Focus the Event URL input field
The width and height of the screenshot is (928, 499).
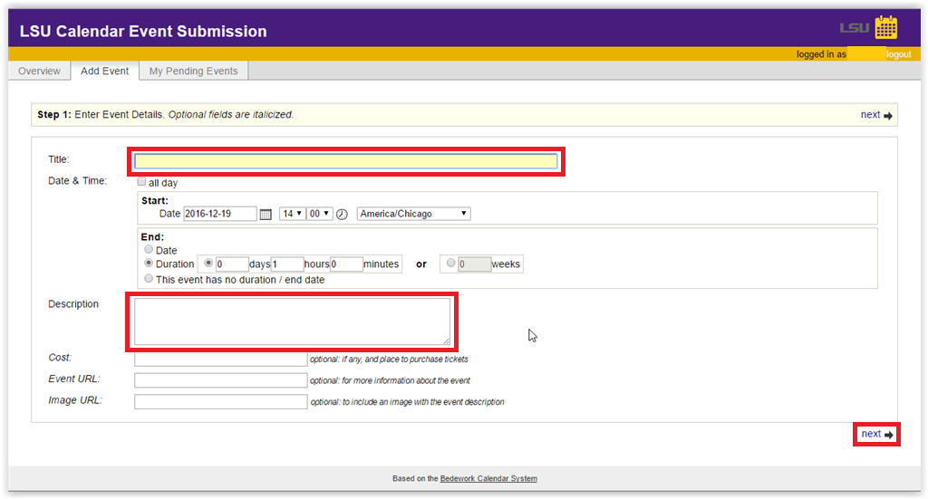[221, 380]
